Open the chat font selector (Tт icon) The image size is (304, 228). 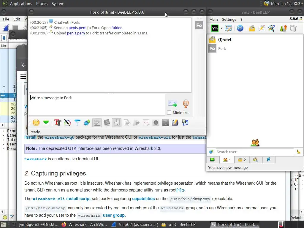coord(58,123)
